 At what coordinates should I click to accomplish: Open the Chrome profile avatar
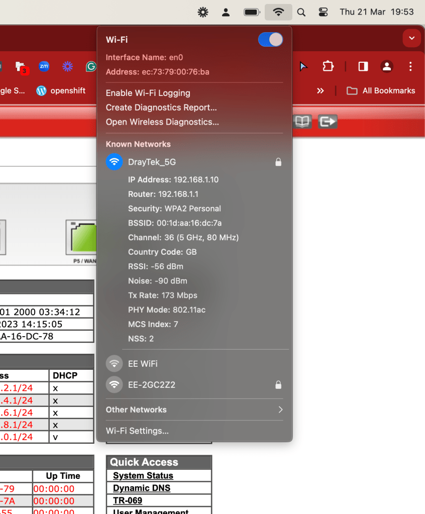pos(387,66)
